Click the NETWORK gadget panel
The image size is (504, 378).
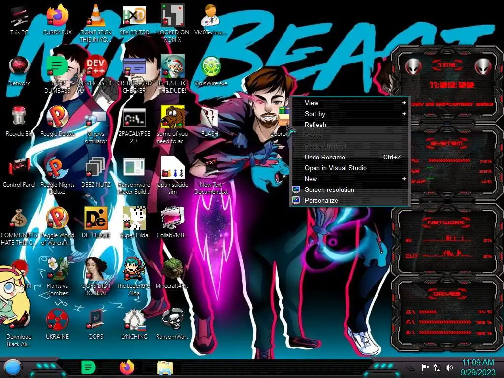[x=447, y=240]
